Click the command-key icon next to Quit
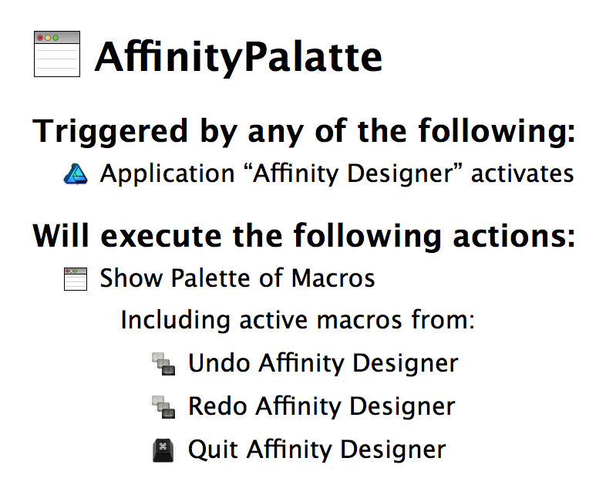Image resolution: width=606 pixels, height=495 pixels. pyautogui.click(x=163, y=450)
